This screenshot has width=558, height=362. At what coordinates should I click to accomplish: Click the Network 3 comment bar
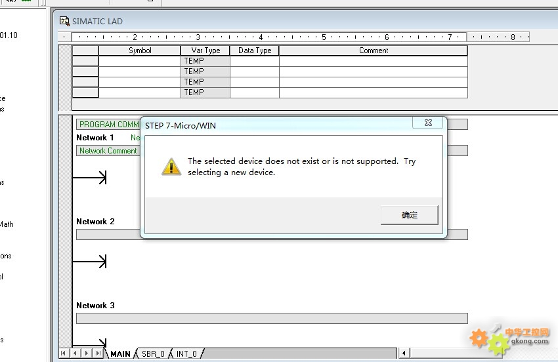coord(272,318)
